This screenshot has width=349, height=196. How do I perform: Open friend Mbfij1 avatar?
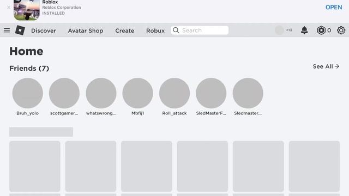pos(137,93)
